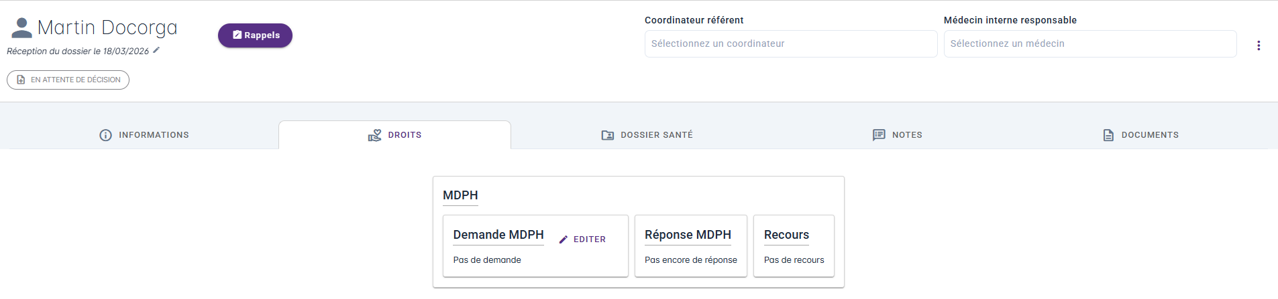Open the Médecin interne responsable dropdown
1278x299 pixels.
[x=1089, y=44]
